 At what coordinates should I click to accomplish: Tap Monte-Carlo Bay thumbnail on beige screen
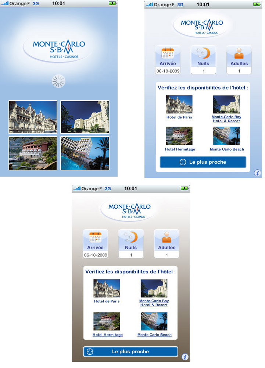[x=154, y=289]
